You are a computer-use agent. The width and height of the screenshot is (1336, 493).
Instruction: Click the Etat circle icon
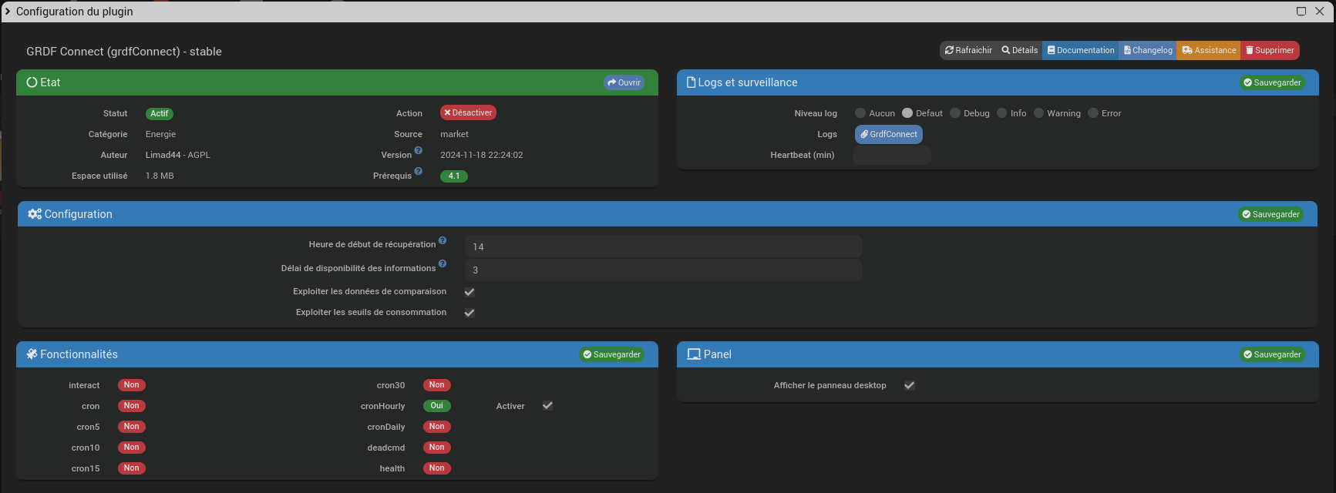coord(32,82)
